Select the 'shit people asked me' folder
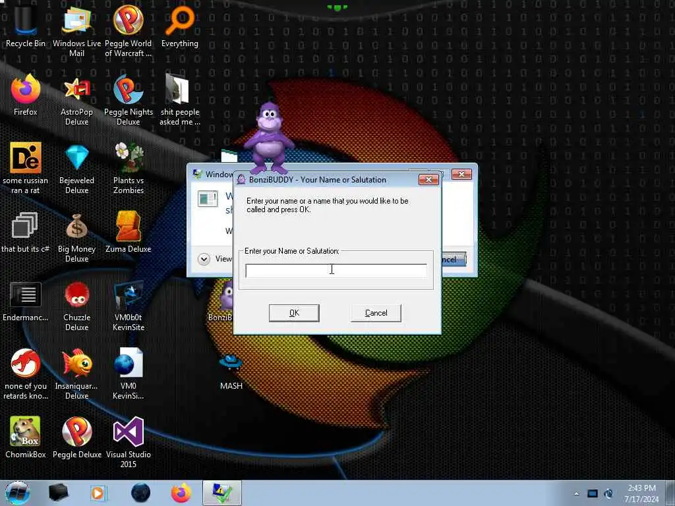Viewport: 675px width, 506px height. (x=180, y=99)
